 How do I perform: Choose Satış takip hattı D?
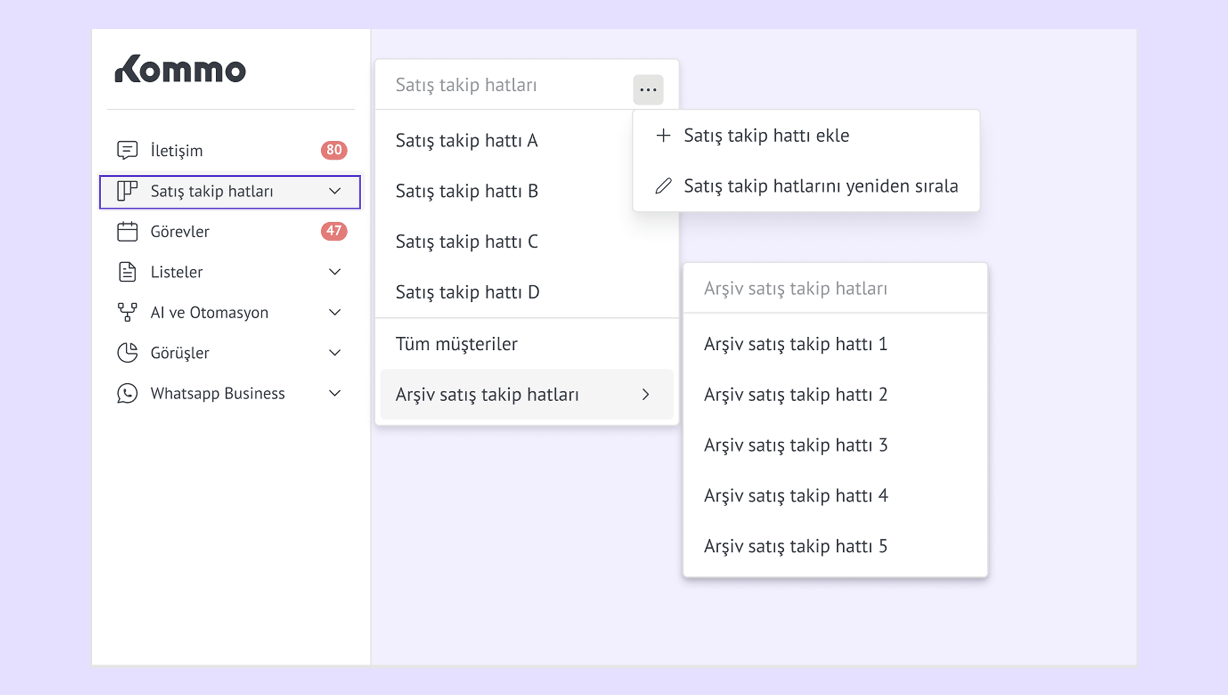(467, 292)
